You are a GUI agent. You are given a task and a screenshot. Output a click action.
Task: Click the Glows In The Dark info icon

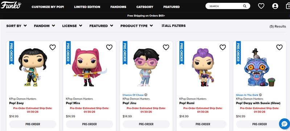coord(260,95)
